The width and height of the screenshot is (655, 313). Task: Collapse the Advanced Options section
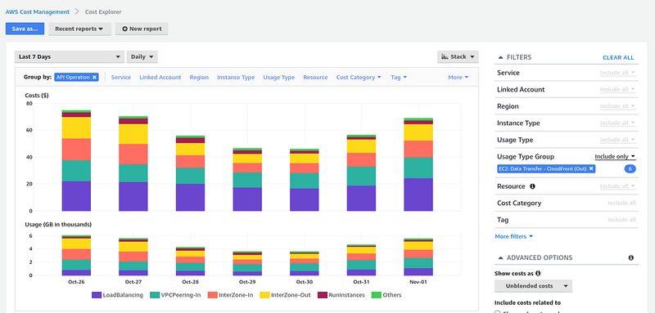coord(500,257)
